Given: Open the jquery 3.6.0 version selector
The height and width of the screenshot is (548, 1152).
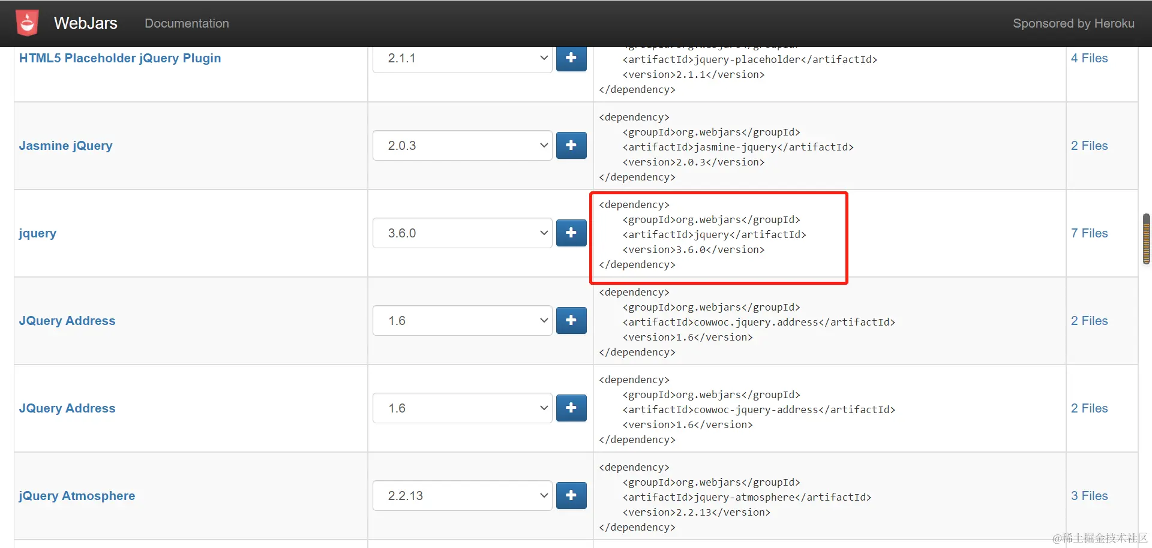Looking at the screenshot, I should [462, 233].
